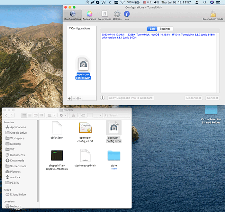Select the start-macos64.sh shell script

pos(85,158)
